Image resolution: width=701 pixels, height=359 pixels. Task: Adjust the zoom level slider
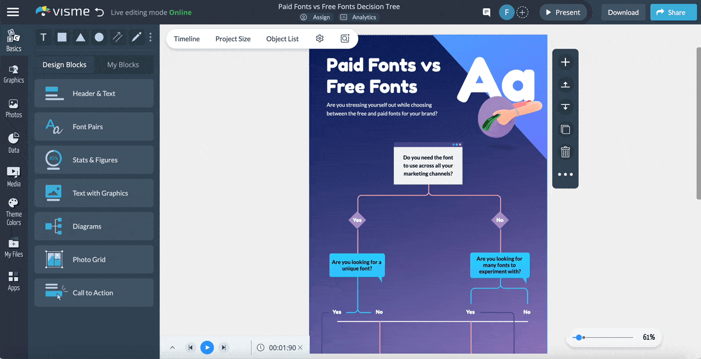(x=578, y=337)
